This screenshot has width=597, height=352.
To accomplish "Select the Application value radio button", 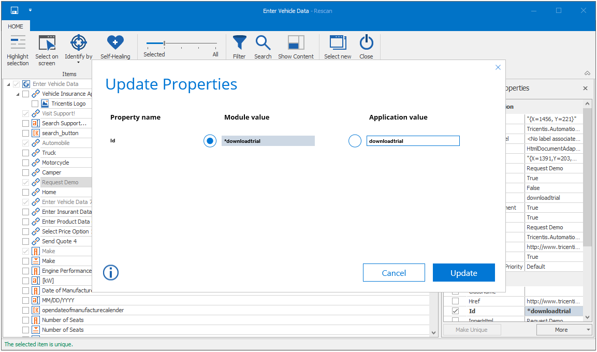I will 355,141.
